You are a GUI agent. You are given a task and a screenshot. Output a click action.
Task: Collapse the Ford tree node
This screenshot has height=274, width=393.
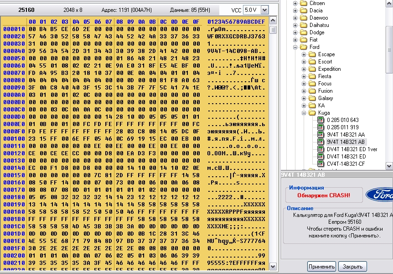(x=295, y=47)
